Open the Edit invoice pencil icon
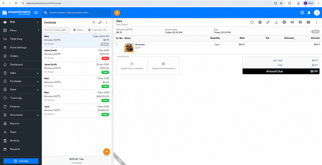The width and height of the screenshot is (322, 165). [x=268, y=22]
